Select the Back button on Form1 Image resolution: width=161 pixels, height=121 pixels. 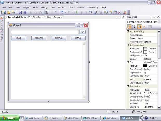tap(18, 38)
